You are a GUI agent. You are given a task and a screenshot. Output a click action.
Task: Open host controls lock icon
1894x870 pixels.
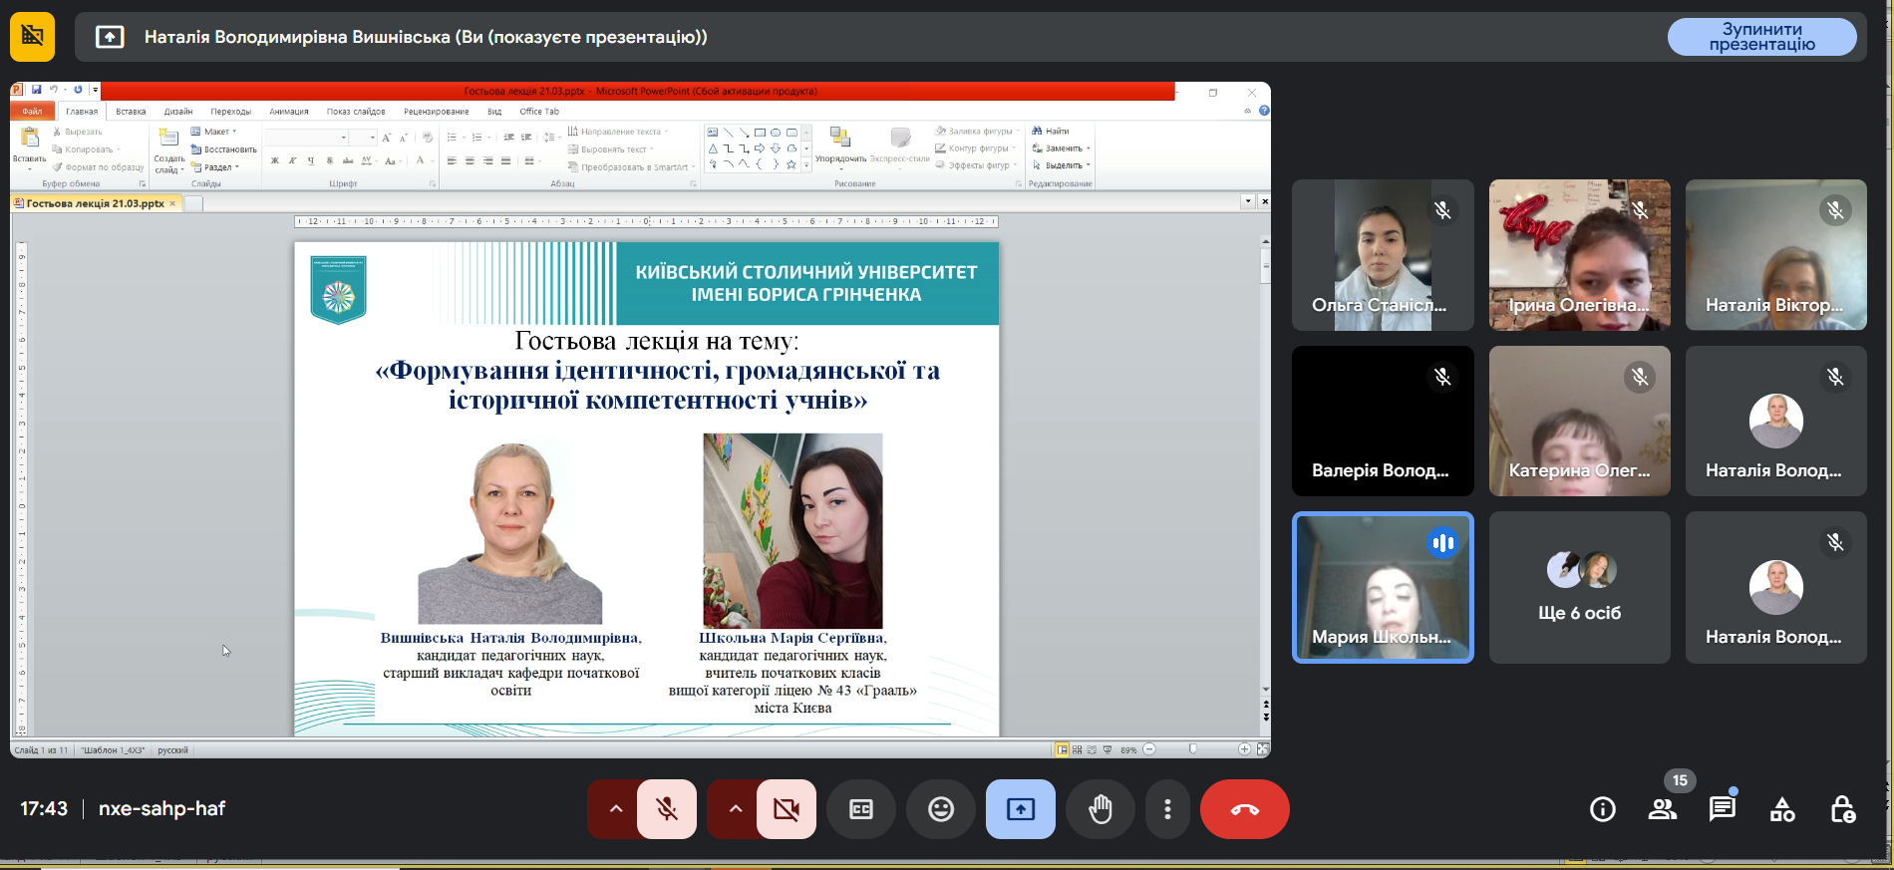(x=1842, y=809)
